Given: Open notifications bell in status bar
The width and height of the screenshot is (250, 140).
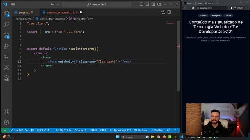Looking at the screenshot, I should (x=175, y=130).
